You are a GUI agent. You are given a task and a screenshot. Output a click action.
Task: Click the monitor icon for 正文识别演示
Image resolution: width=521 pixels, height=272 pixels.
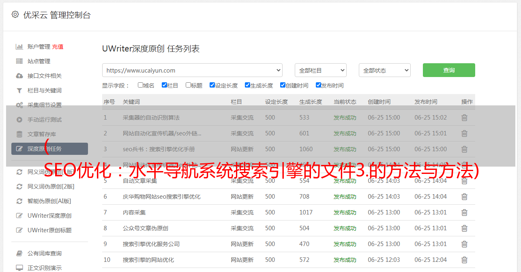pyautogui.click(x=19, y=268)
